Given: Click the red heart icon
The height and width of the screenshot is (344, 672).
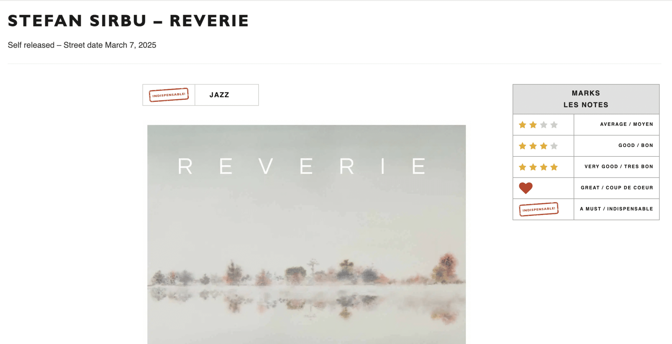Looking at the screenshot, I should click(525, 188).
